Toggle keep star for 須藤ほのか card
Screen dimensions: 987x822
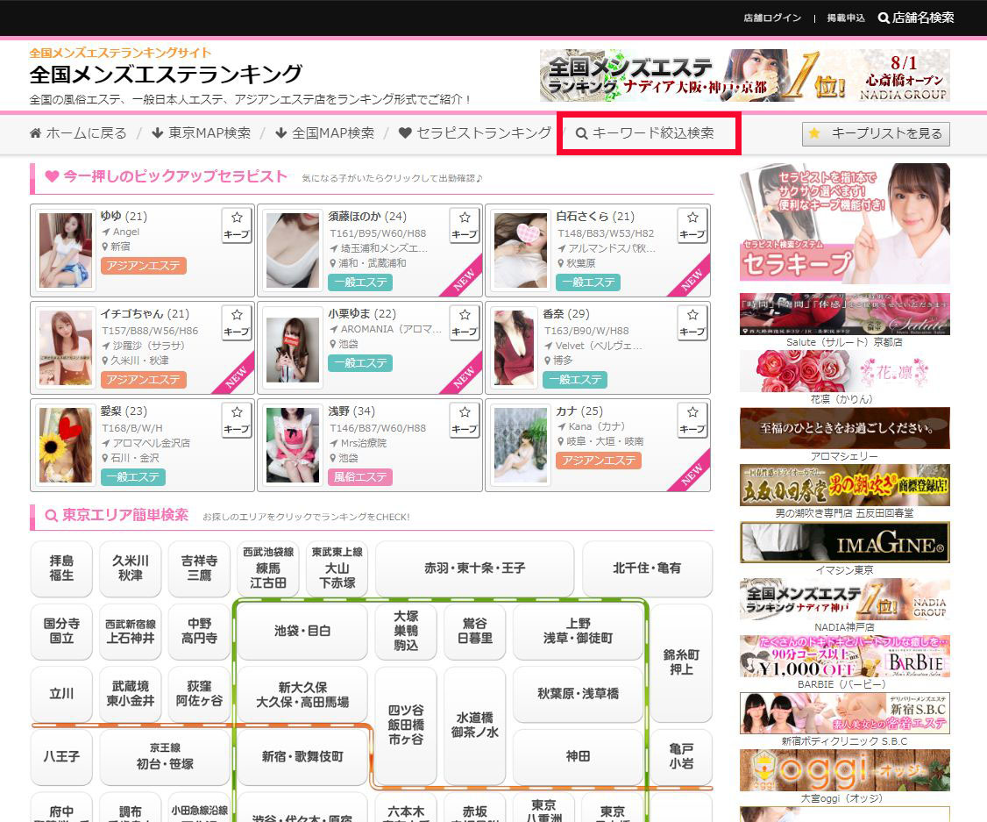[x=465, y=225]
